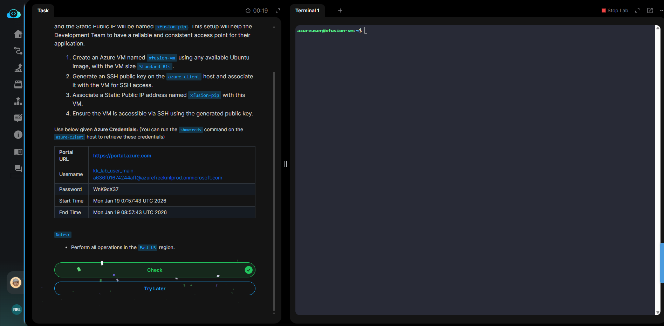This screenshot has width=664, height=326.
Task: Open terminal in a new window
Action: point(650,10)
